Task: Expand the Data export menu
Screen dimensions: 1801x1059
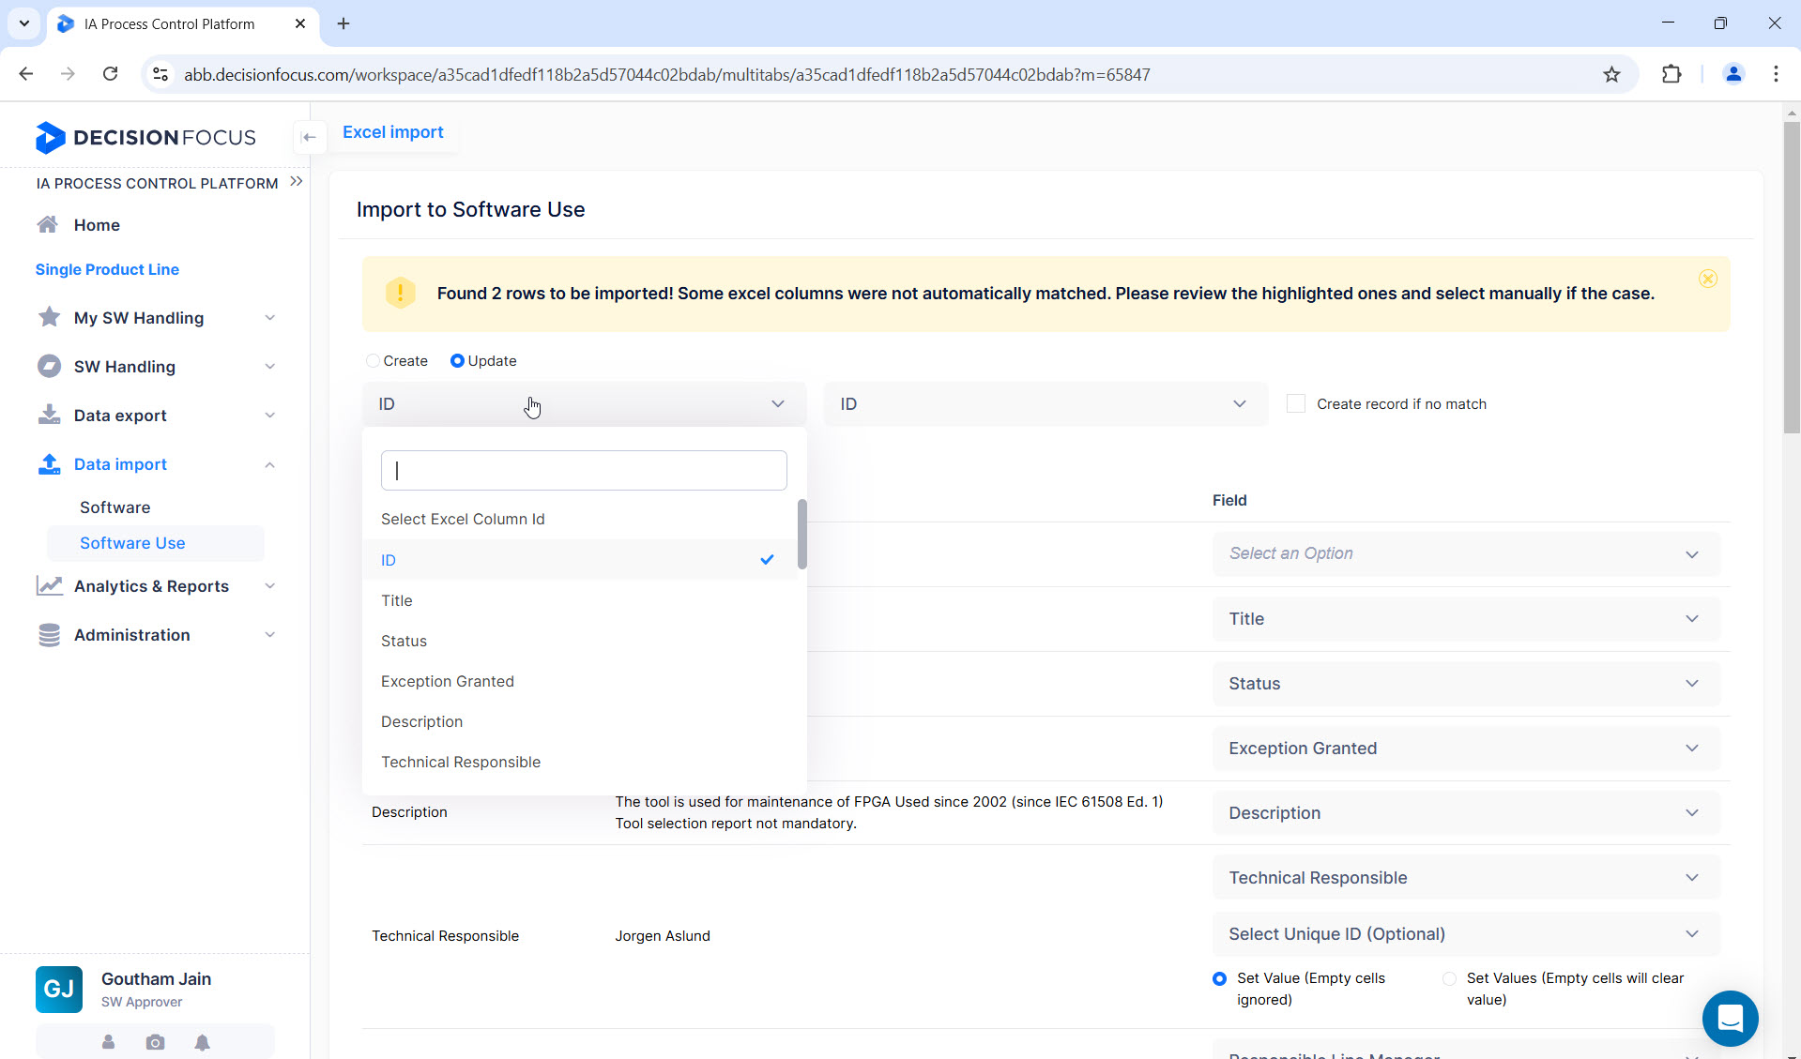Action: point(269,415)
